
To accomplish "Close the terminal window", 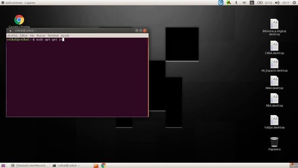I will click(145, 31).
